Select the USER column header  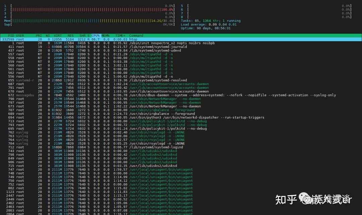(x=20, y=35)
